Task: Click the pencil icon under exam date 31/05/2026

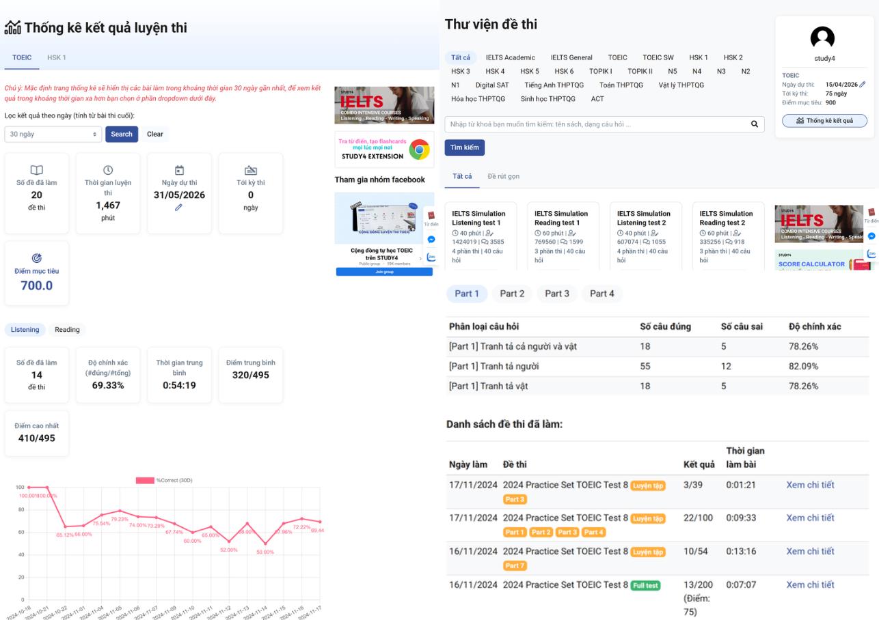Action: 178,208
